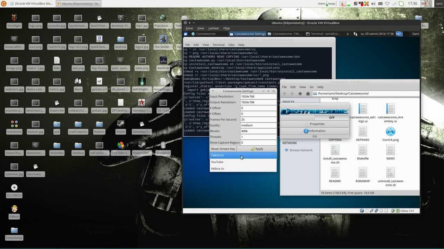Open the Go menu in File Manager
This screenshot has height=249, width=444.
point(311,87)
